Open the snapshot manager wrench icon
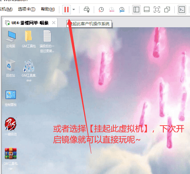This screenshot has width=190, height=174. [x=122, y=10]
